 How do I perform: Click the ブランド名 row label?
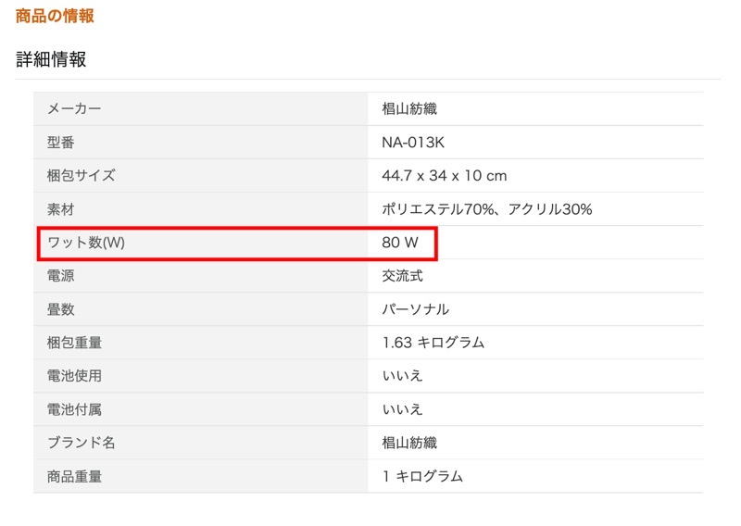82,443
